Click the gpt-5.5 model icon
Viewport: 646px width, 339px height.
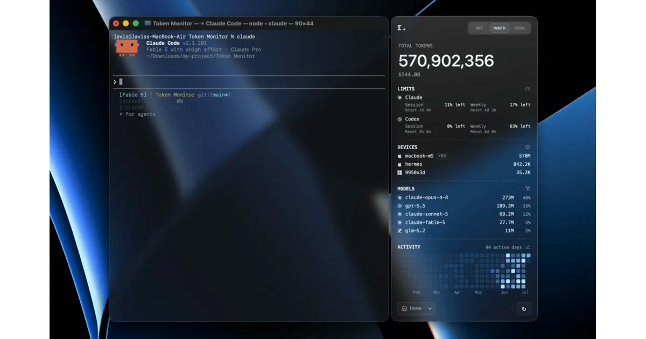[399, 206]
